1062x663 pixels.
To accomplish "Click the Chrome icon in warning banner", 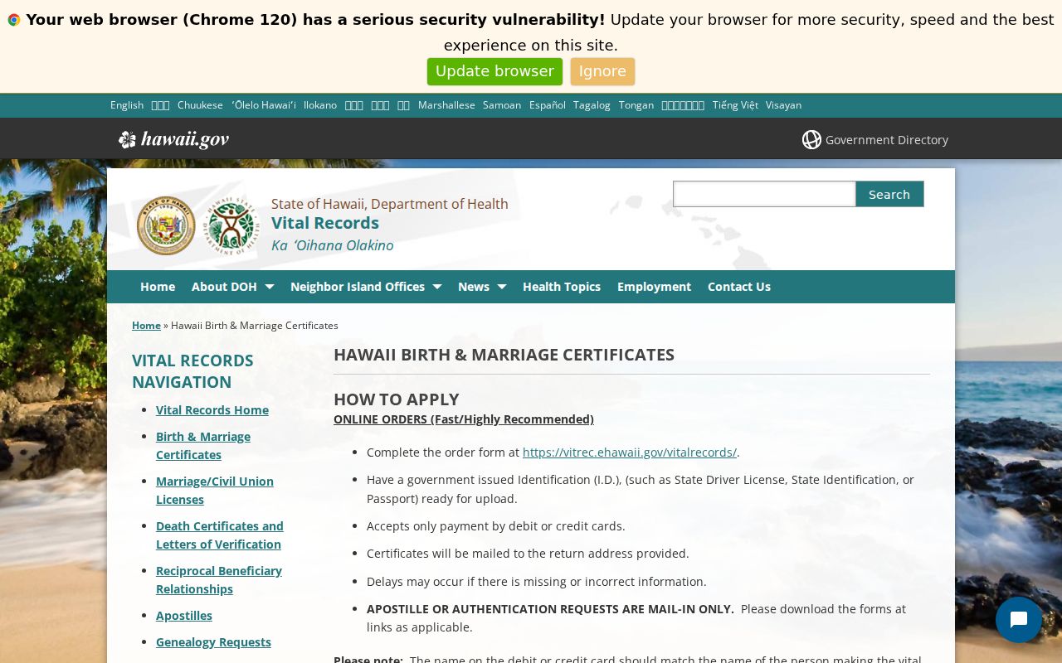I will 14,20.
